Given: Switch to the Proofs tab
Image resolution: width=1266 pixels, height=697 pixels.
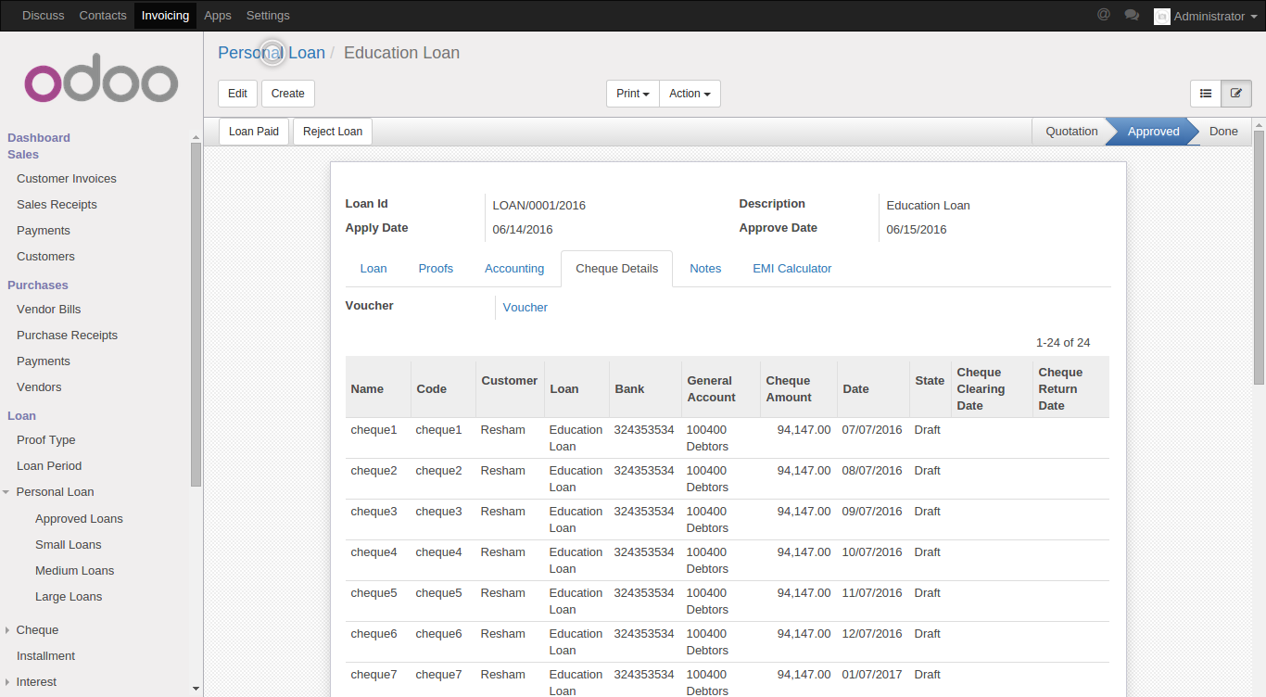Looking at the screenshot, I should (436, 269).
